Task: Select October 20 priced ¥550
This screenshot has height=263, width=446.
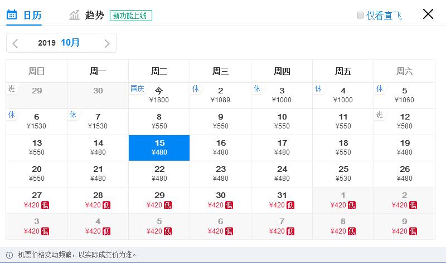Action: [36, 174]
